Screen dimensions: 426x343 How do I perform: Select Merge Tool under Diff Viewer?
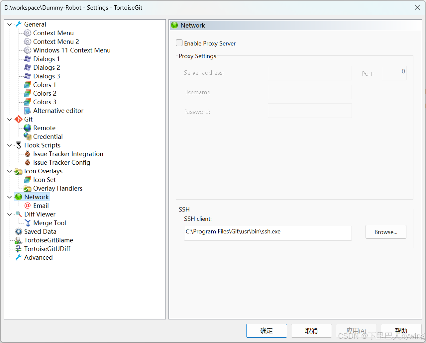tap(50, 223)
